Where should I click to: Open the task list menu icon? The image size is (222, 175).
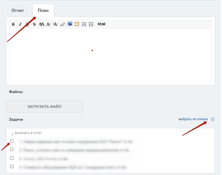[213, 119]
